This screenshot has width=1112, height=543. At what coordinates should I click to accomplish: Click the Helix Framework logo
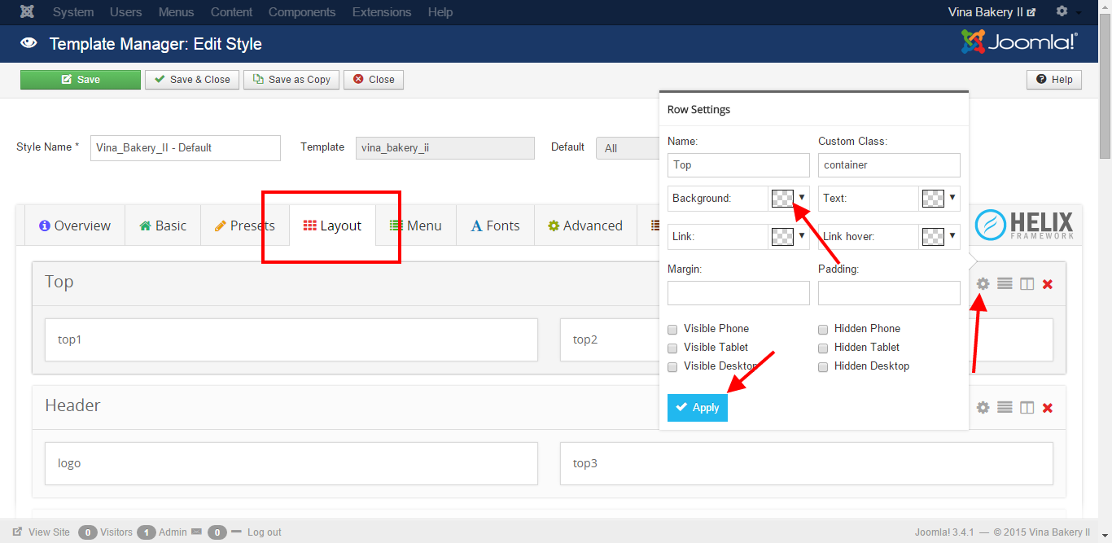tap(1026, 225)
